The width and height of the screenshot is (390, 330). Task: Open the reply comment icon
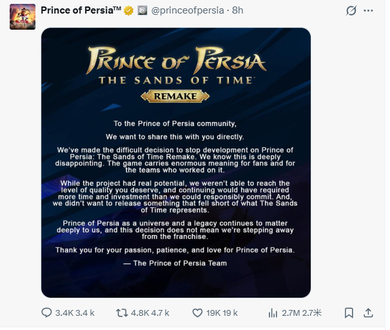pos(46,313)
